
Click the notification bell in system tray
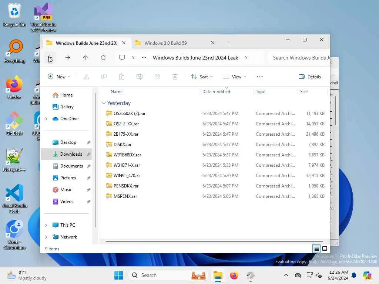point(354,275)
